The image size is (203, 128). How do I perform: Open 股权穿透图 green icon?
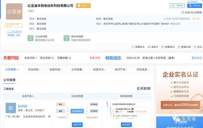pos(66,38)
